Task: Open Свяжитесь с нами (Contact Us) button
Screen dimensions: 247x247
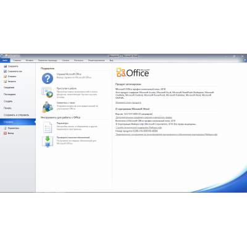Action: click(x=48, y=107)
